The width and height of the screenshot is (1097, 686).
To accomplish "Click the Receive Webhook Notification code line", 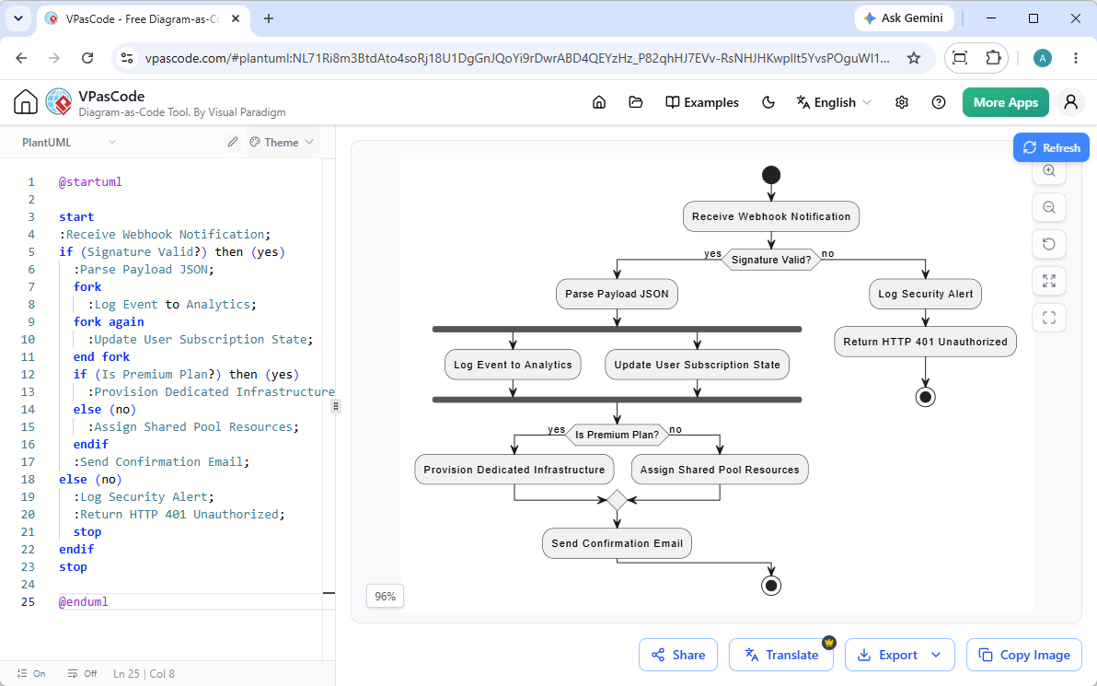I will [x=165, y=235].
